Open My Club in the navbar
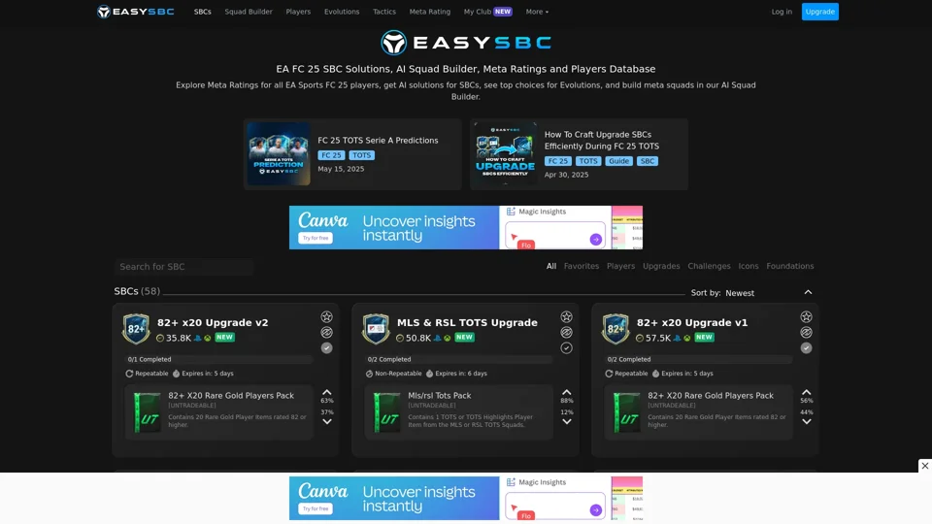This screenshot has height=524, width=932. (488, 12)
